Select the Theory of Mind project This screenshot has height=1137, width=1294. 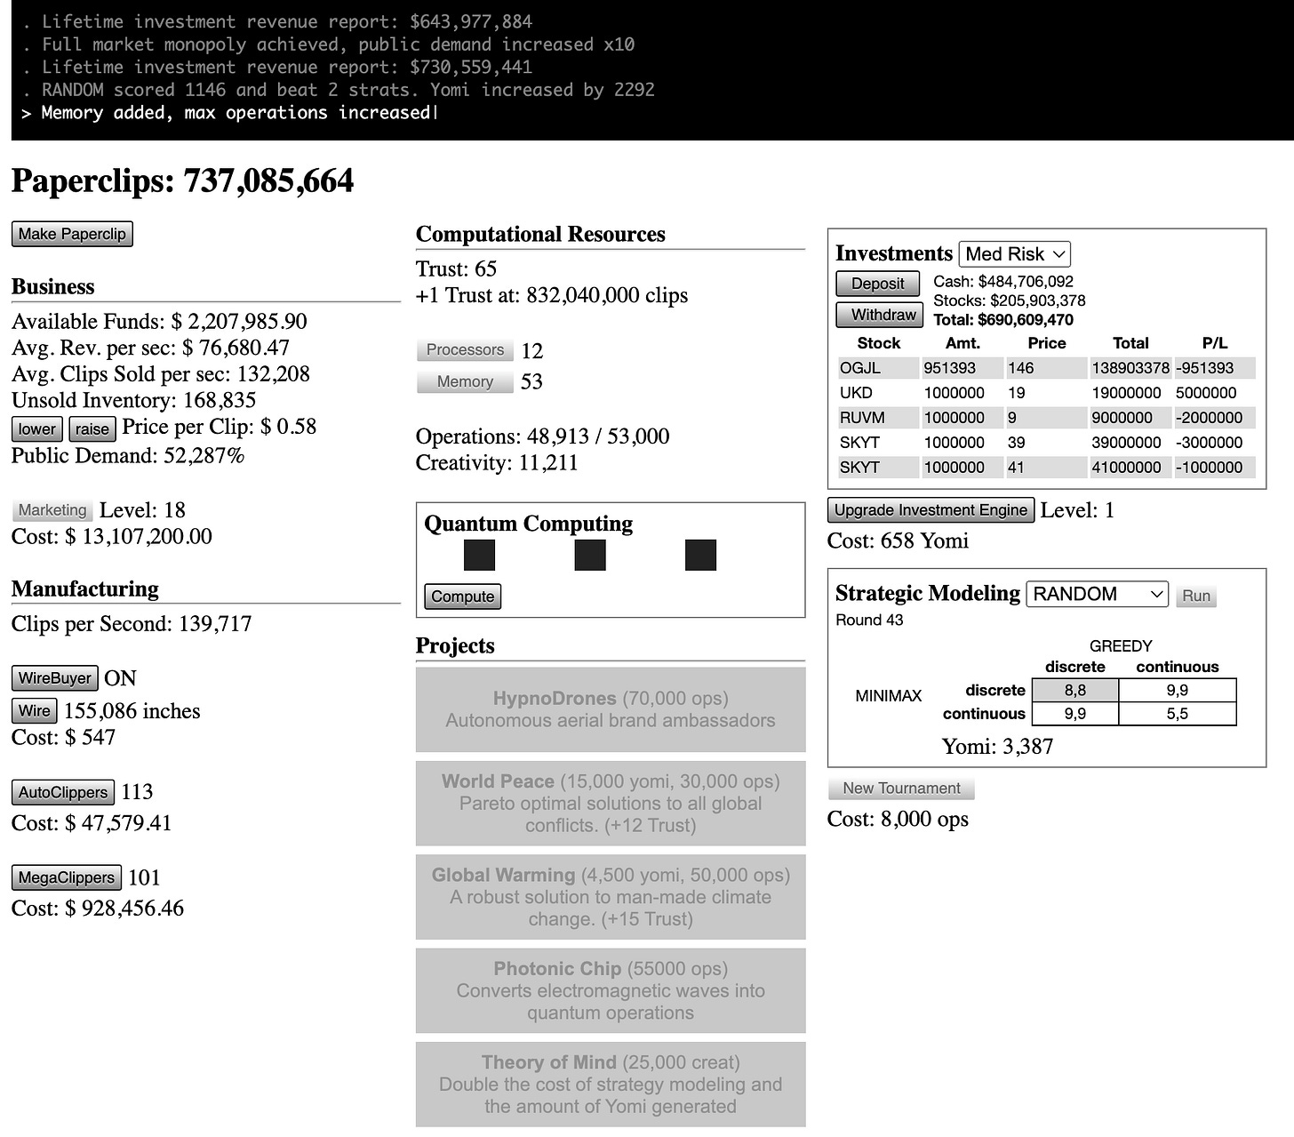[x=611, y=1084]
